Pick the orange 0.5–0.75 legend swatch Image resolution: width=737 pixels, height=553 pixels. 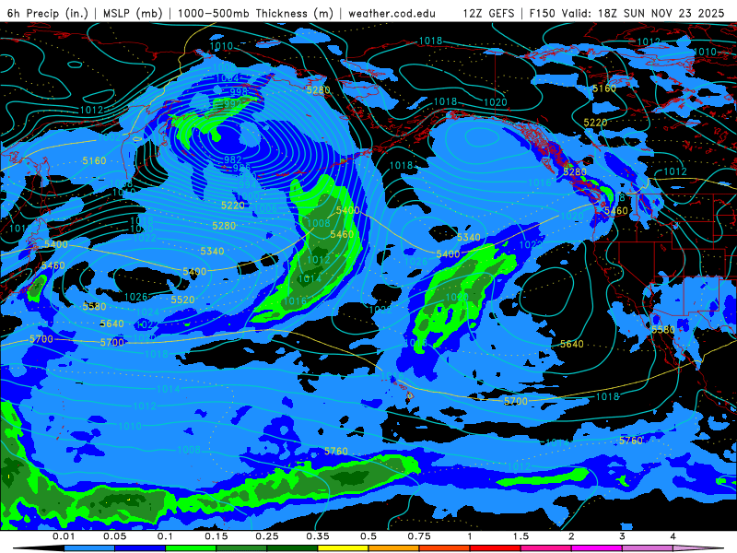[x=394, y=548]
